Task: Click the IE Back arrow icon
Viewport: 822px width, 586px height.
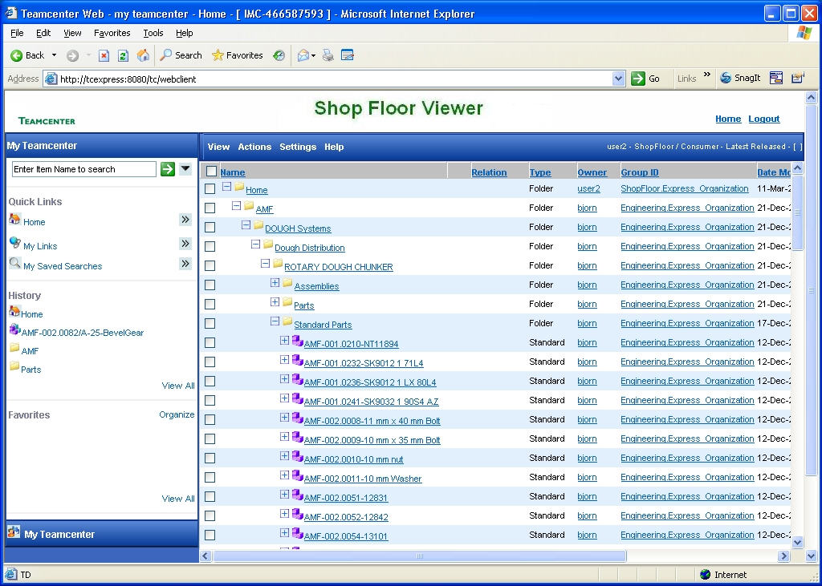Action: tap(16, 55)
